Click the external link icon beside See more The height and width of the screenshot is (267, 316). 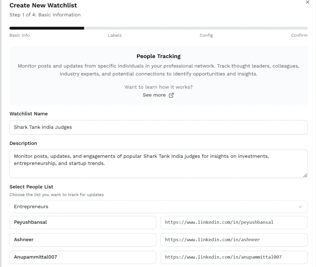click(x=171, y=95)
